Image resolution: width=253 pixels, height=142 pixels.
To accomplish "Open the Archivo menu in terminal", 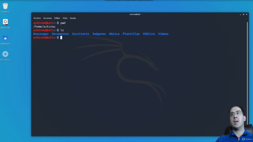I will coord(37,18).
